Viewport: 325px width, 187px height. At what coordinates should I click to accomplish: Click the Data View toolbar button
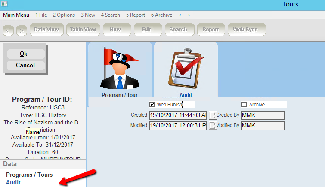[46, 30]
